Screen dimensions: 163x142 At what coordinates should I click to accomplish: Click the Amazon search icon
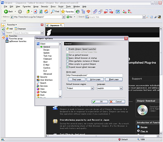point(159,17)
